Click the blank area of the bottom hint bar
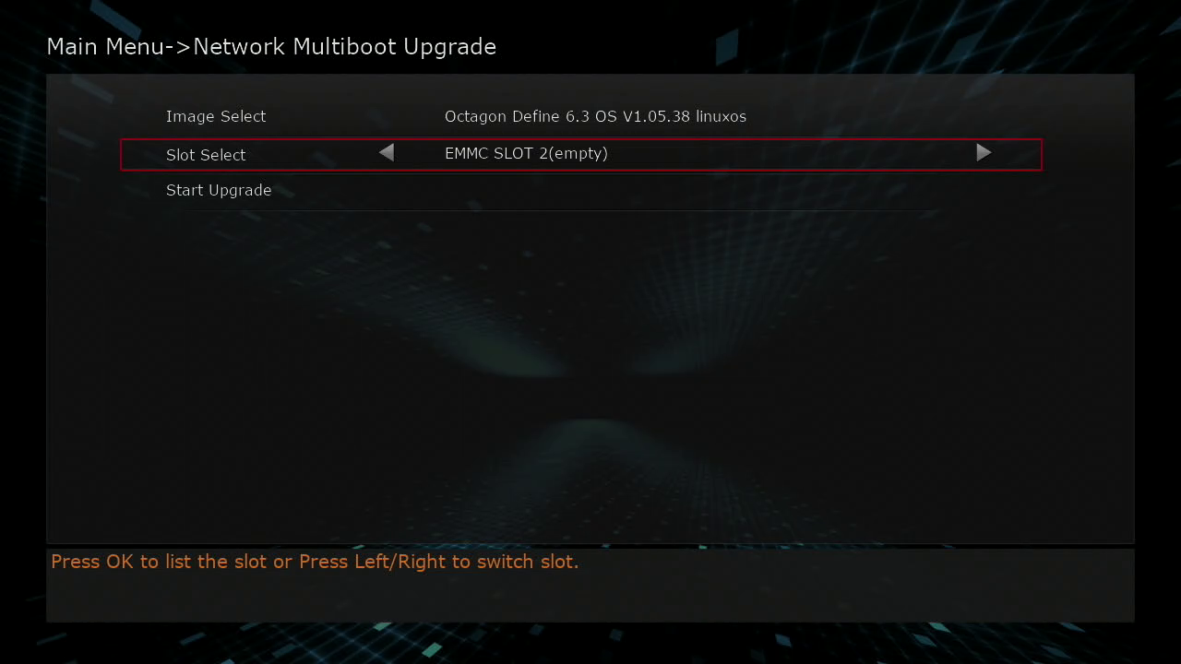Image resolution: width=1181 pixels, height=664 pixels. coord(590,598)
